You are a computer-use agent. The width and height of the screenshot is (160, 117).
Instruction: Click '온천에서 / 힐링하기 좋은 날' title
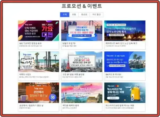pos(31,106)
